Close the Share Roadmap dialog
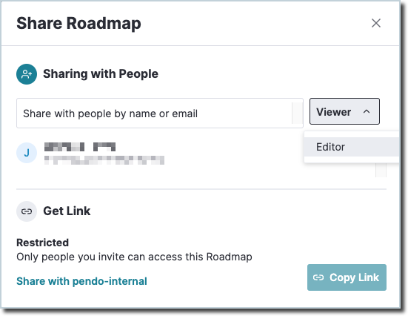 376,23
